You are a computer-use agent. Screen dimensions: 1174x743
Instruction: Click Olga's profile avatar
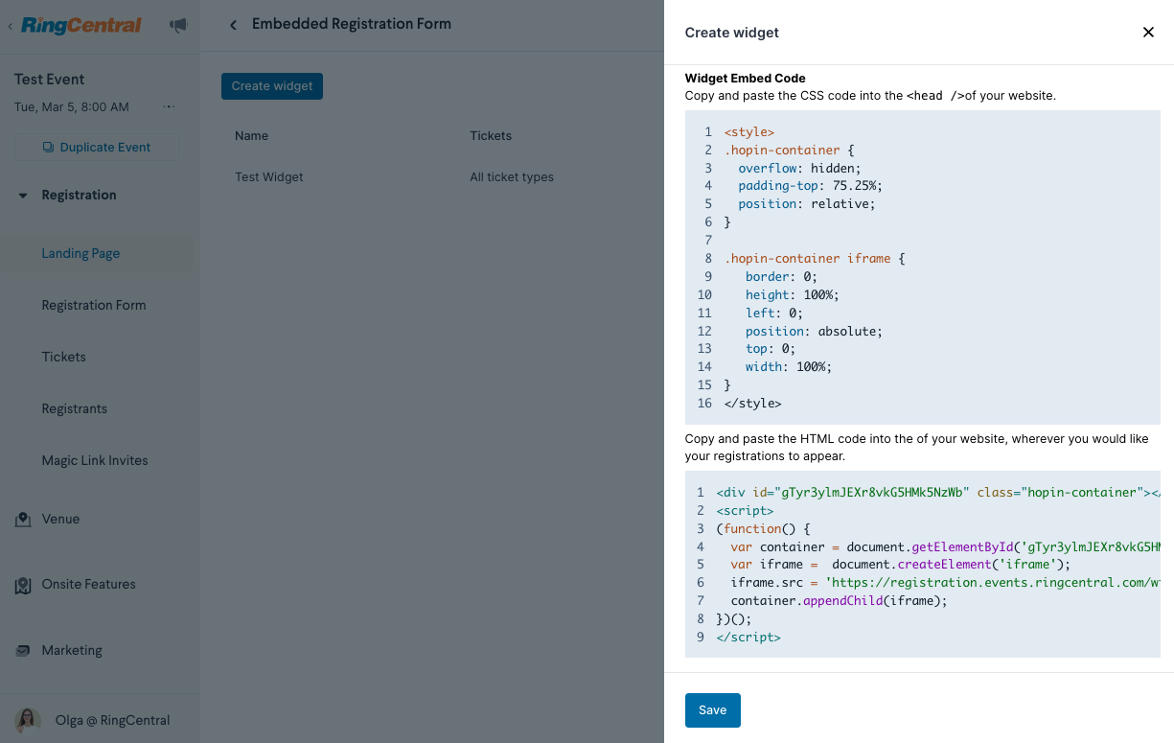27,720
